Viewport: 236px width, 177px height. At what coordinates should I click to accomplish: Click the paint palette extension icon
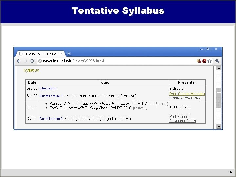click(x=199, y=61)
